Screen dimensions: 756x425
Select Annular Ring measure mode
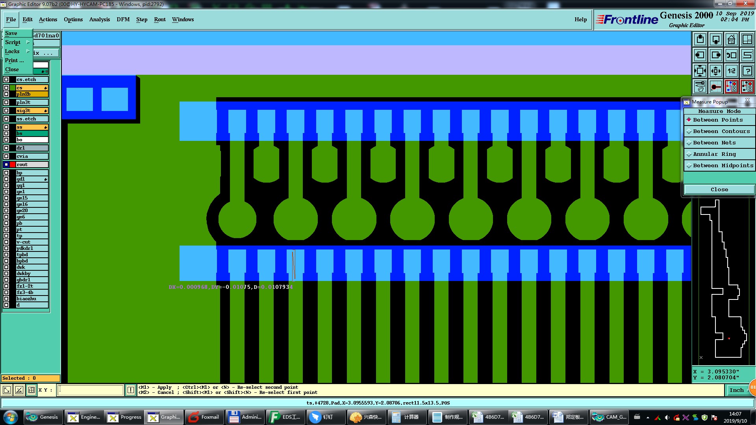(714, 154)
